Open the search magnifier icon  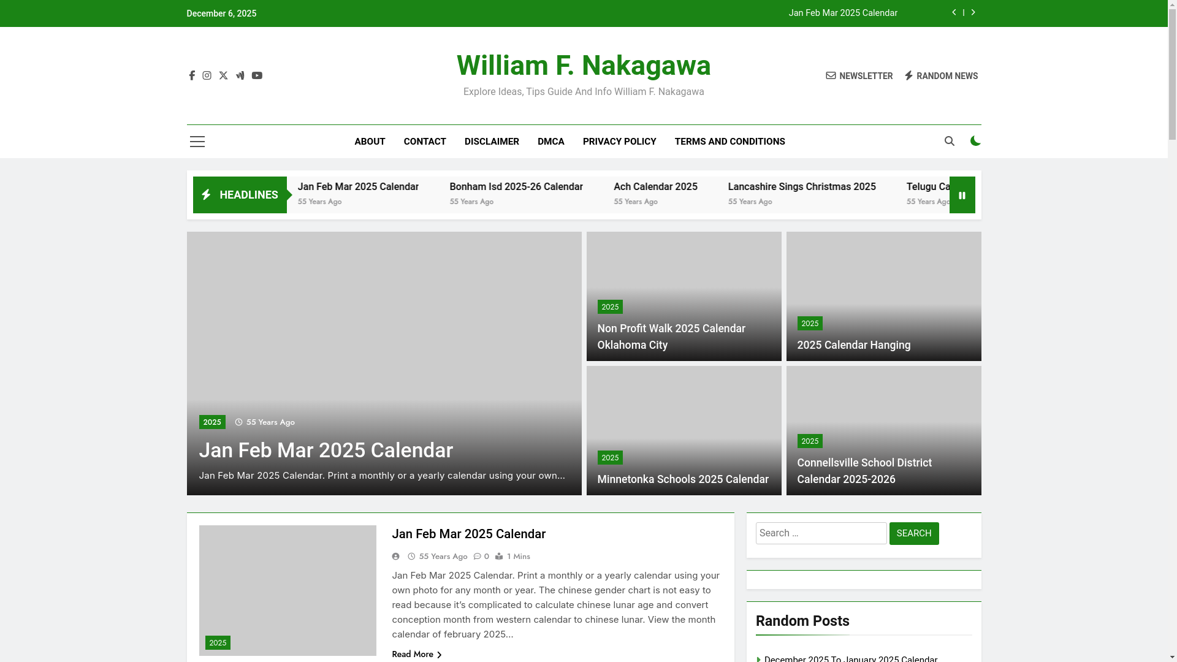950,141
